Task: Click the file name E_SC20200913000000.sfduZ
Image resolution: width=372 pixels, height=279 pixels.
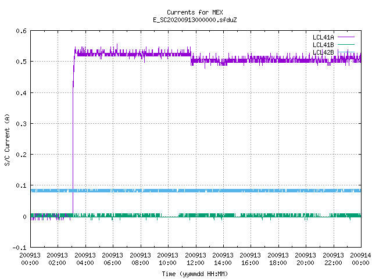Action: (195, 20)
